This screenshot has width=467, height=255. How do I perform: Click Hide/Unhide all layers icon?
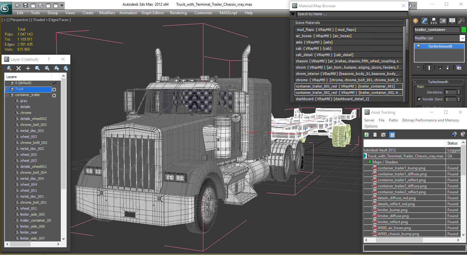pos(56,68)
